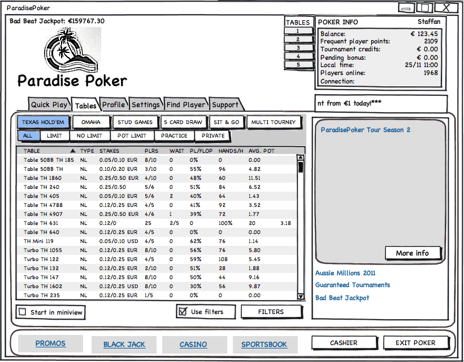Choose the LIMIT filter button

[54, 135]
